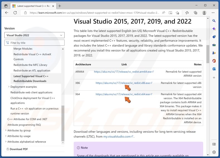This screenshot has height=158, width=220.
Task: Open the Copilot sparkle sidebar icon
Action: (214, 29)
